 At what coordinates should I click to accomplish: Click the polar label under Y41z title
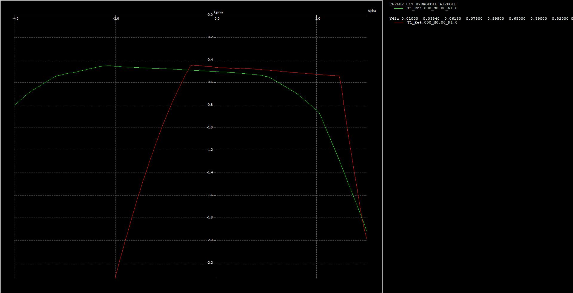[x=432, y=23]
